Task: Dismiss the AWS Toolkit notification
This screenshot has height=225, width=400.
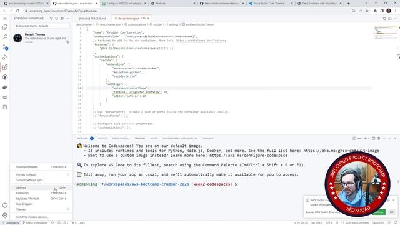Action: (394, 200)
